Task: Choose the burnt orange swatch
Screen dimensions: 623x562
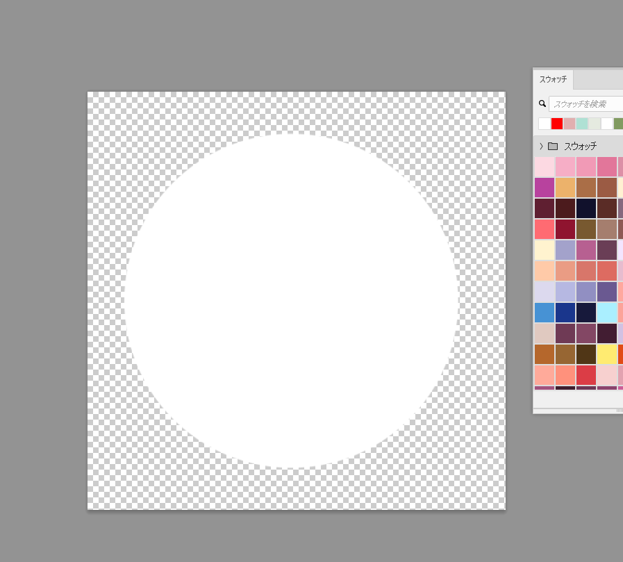Action: (x=545, y=354)
